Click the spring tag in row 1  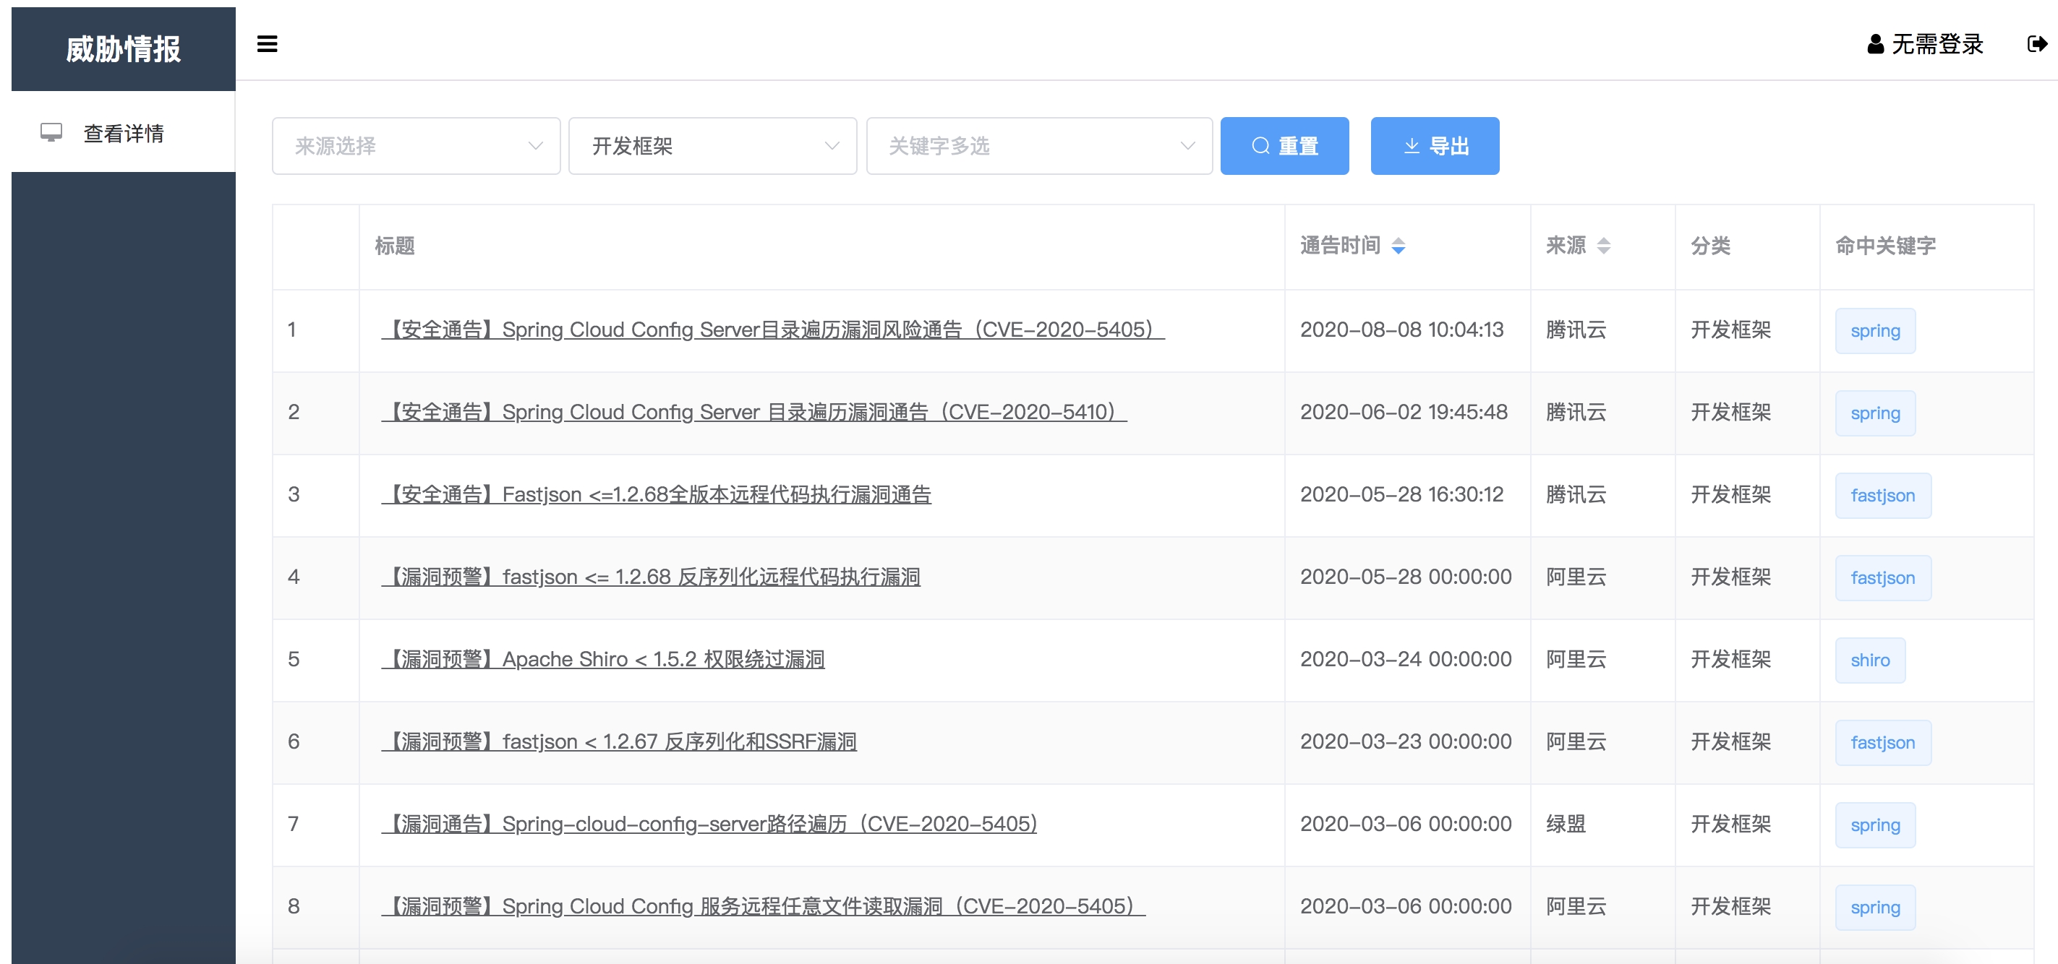pyautogui.click(x=1874, y=331)
